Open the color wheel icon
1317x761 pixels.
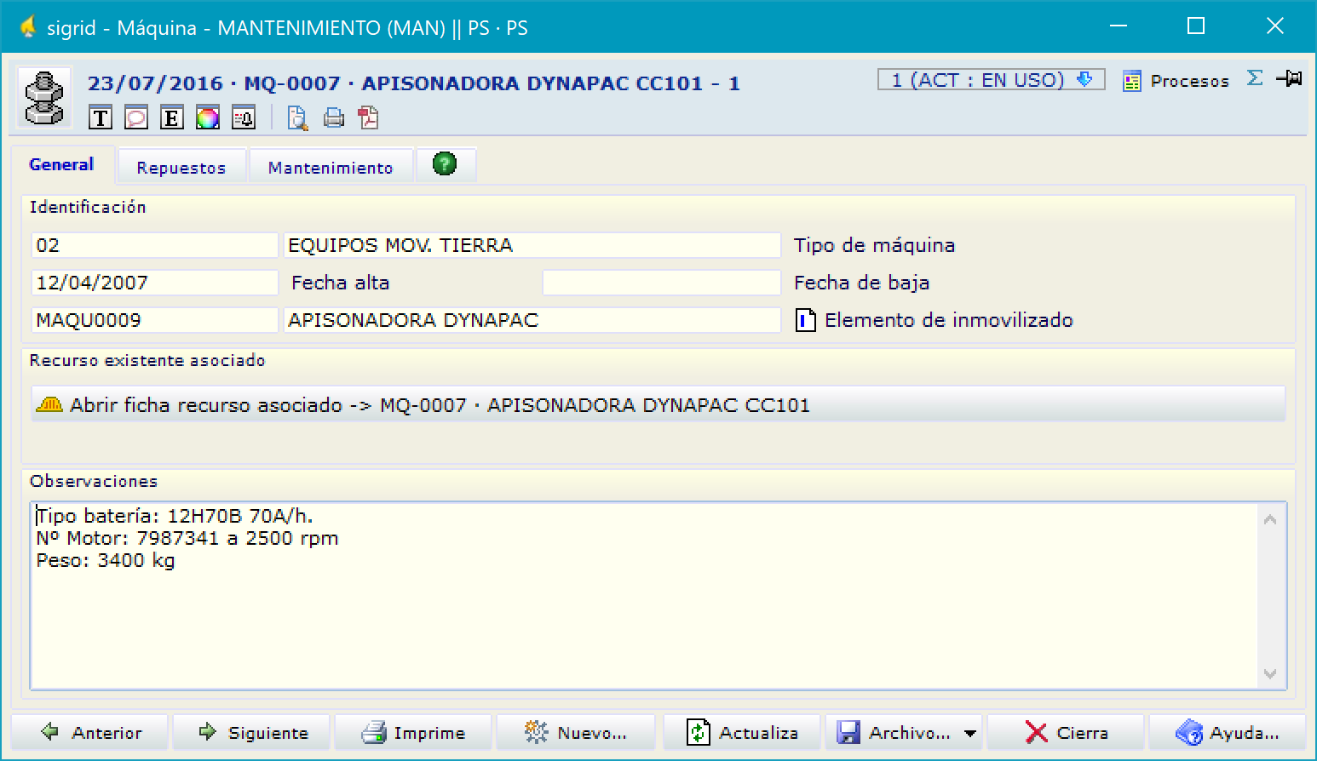click(208, 117)
